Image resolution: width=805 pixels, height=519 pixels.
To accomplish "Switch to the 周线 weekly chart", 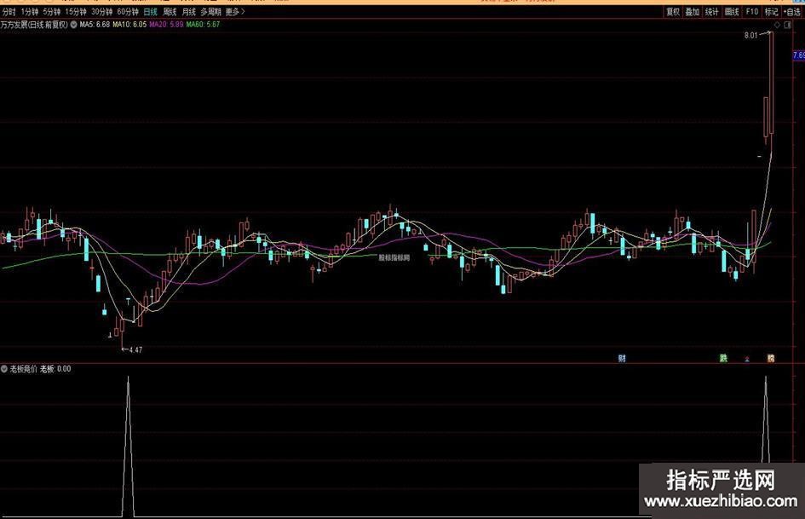I will click(170, 11).
